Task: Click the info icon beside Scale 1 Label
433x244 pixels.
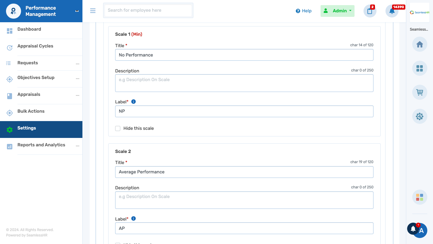Action: [x=133, y=101]
